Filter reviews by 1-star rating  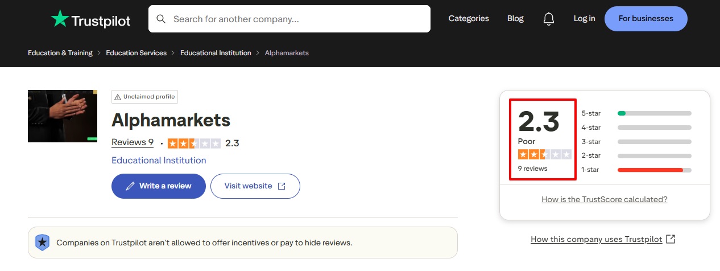pyautogui.click(x=591, y=170)
